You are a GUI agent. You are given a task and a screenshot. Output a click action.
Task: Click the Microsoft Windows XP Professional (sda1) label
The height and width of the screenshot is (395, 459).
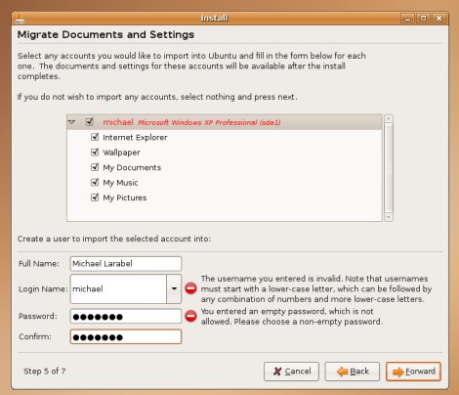point(209,122)
